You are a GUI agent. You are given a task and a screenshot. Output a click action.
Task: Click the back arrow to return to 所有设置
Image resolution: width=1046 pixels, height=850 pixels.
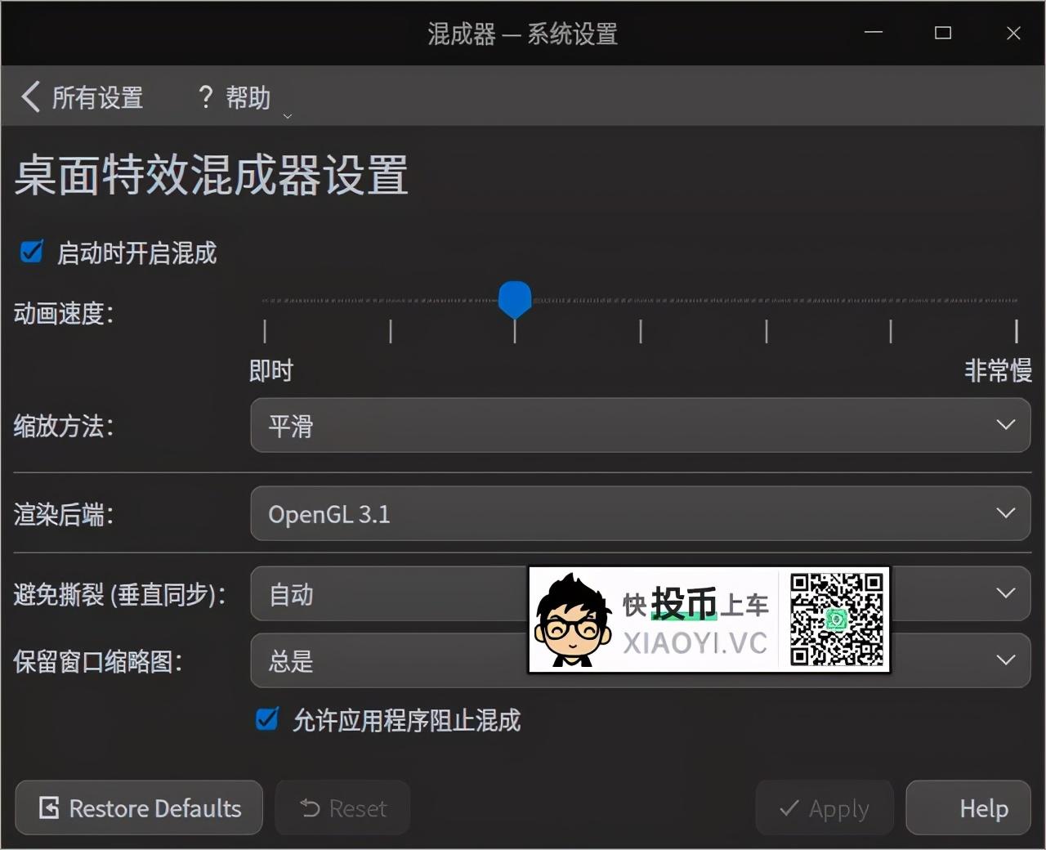30,96
